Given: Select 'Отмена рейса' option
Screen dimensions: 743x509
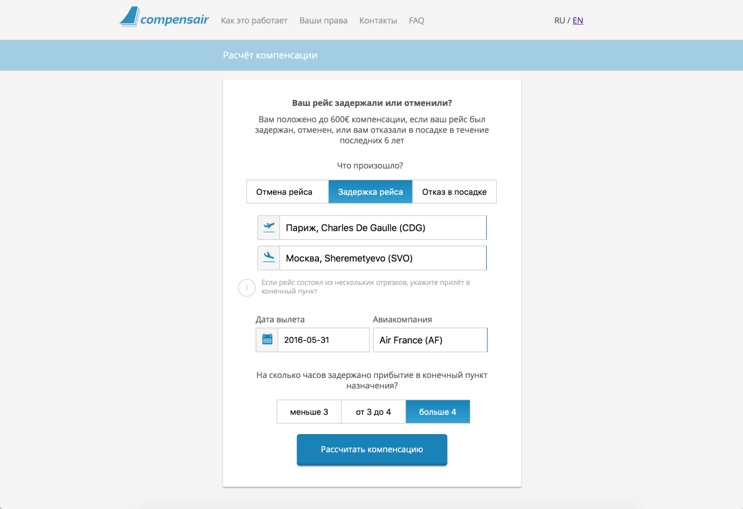Looking at the screenshot, I should [x=287, y=192].
